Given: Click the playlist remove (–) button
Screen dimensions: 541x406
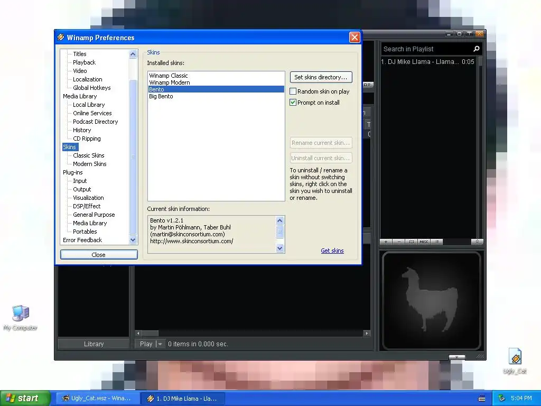Looking at the screenshot, I should pyautogui.click(x=399, y=242).
